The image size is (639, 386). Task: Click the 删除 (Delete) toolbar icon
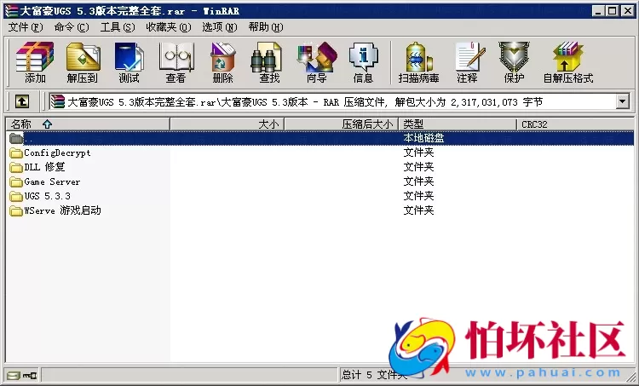(222, 62)
